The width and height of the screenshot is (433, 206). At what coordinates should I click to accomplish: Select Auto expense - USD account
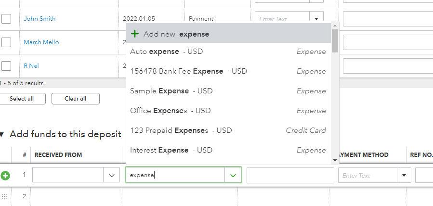pyautogui.click(x=228, y=51)
